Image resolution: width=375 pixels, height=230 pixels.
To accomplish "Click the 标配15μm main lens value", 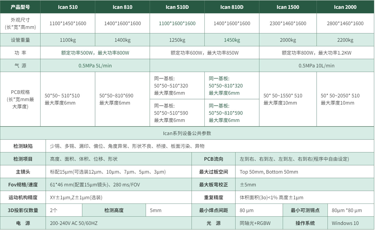I will pos(108,172).
